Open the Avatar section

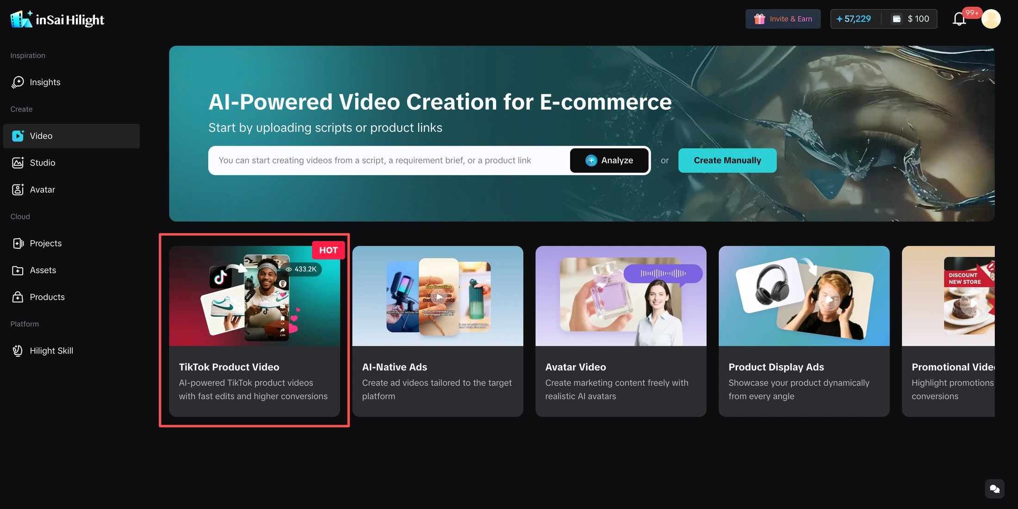click(71, 190)
